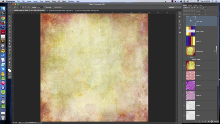
Task: Select the Horizontal Type tool
Action: click(x=10, y=53)
